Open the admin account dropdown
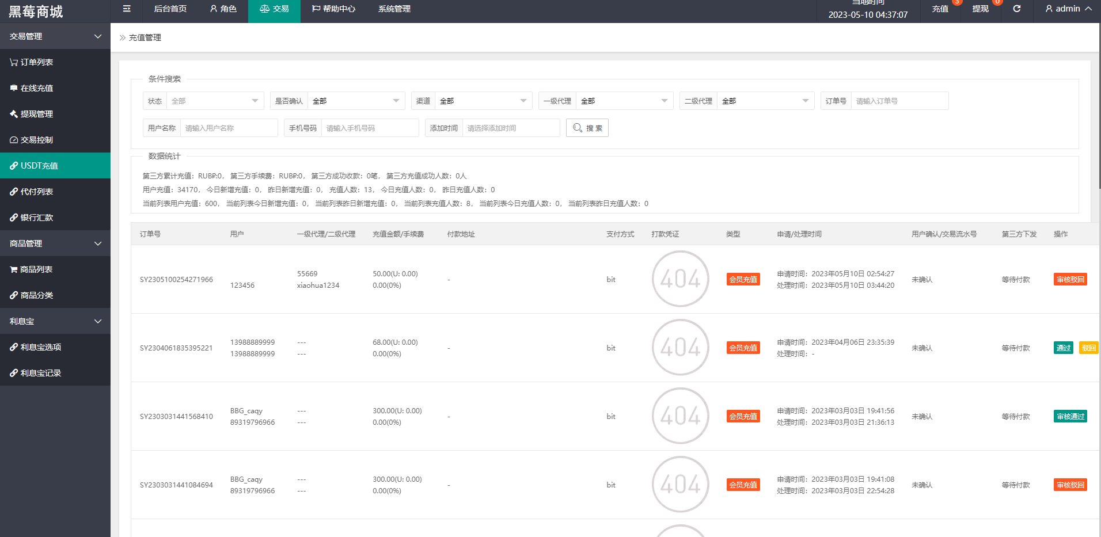 coord(1066,9)
